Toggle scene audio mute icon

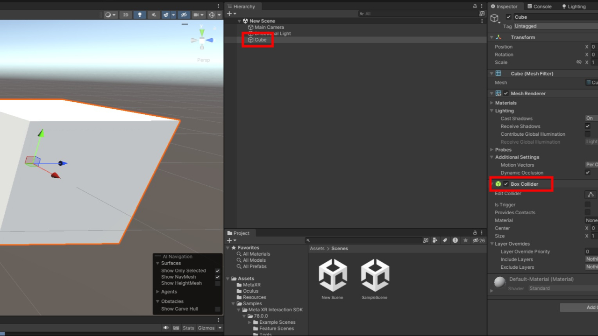coord(153,15)
